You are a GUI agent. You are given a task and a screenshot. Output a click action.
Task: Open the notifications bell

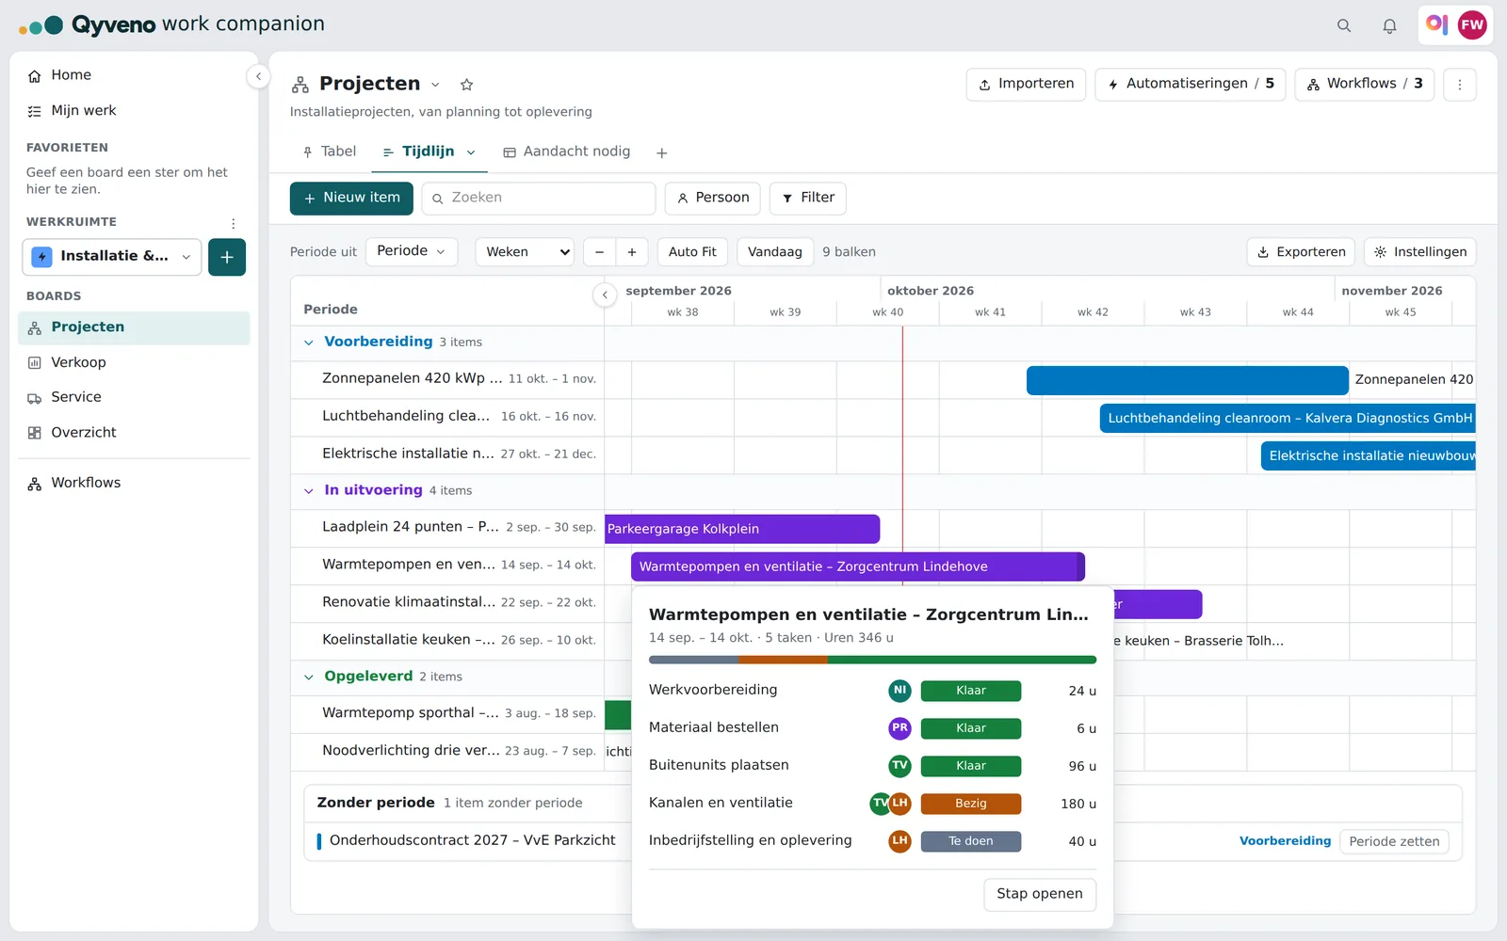pos(1389,25)
